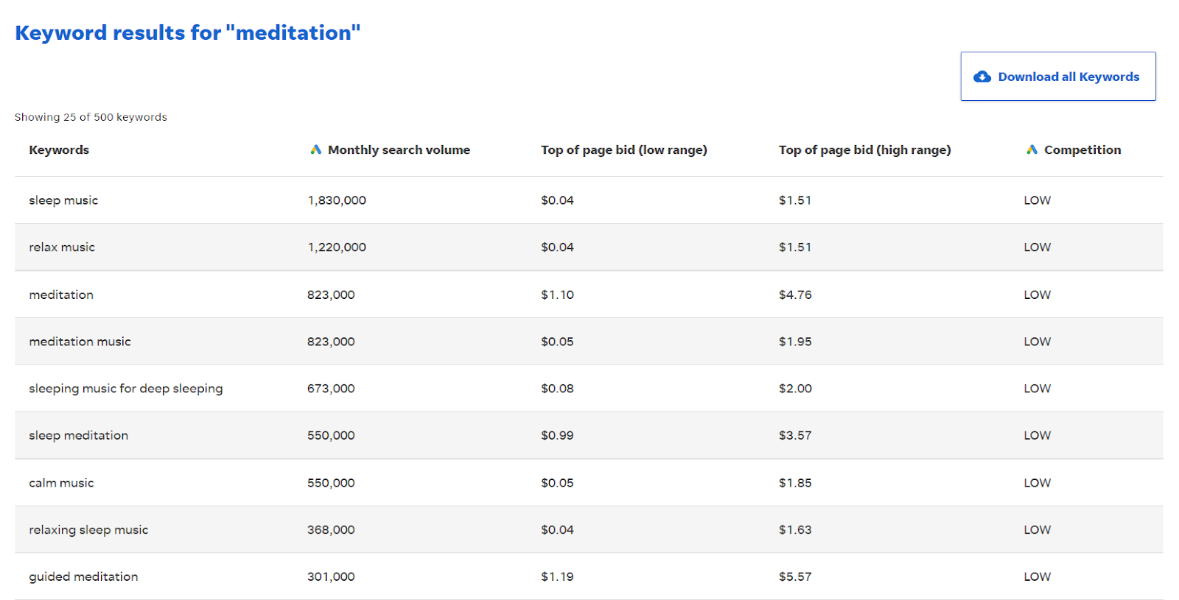
Task: Click the 550,000 volume in the sleep meditation row
Action: (331, 436)
